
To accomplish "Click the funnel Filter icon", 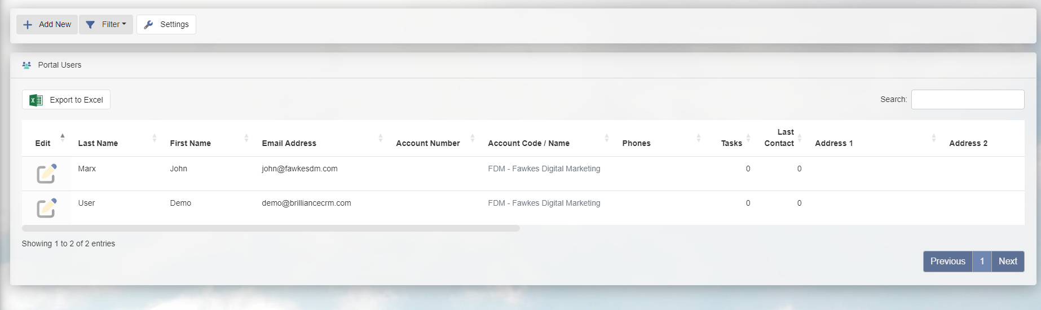I will [x=90, y=25].
